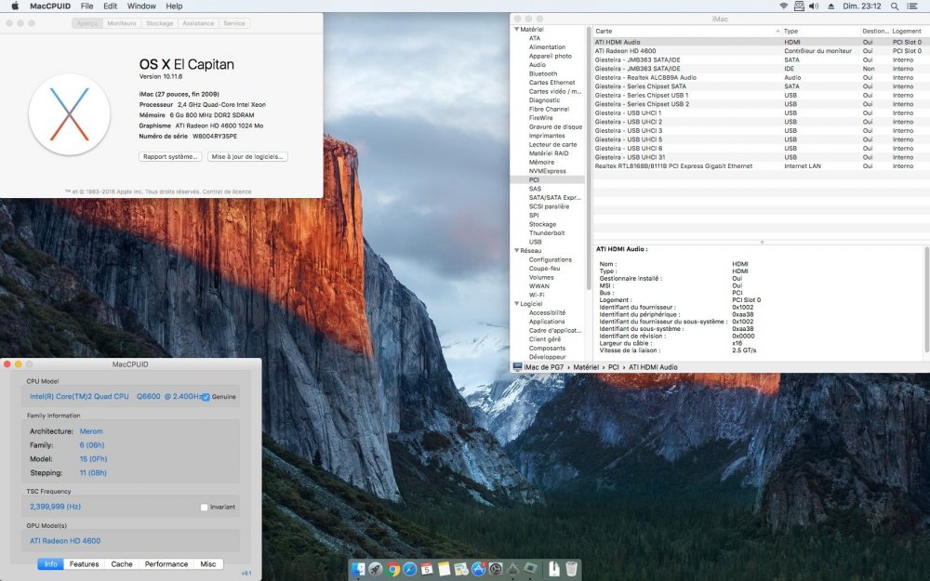Click the sidebar scrollbar in iMac window
This screenshot has height=581, width=930.
click(589, 158)
